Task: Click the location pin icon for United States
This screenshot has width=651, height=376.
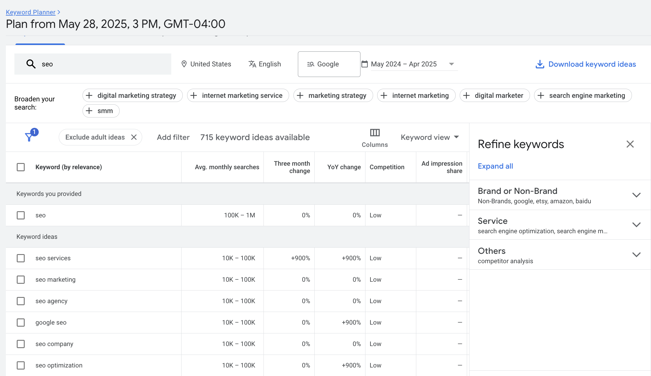Action: point(184,64)
